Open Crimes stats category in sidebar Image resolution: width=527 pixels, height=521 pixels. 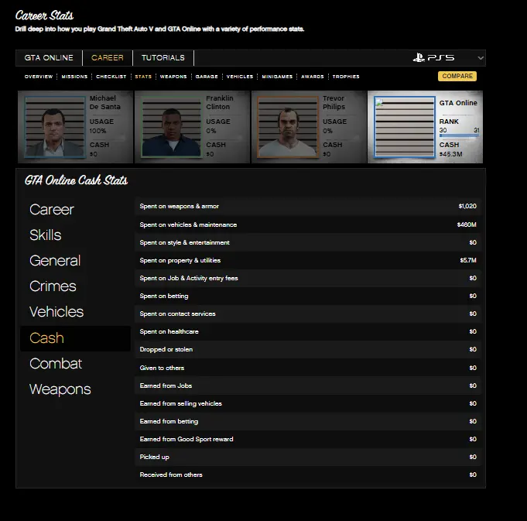[53, 286]
